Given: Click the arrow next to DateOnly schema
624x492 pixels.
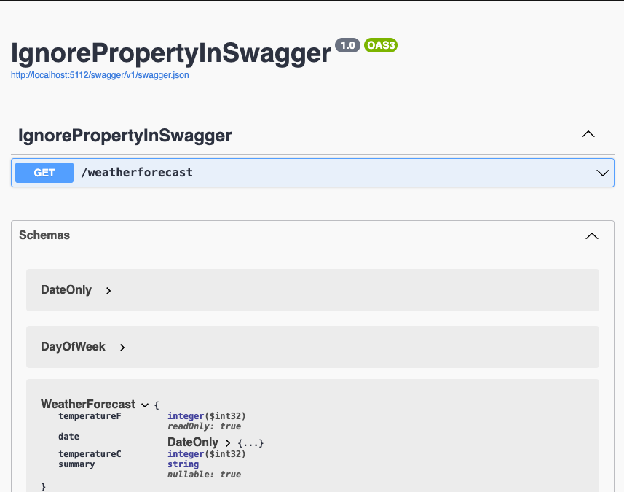Looking at the screenshot, I should pyautogui.click(x=108, y=291).
